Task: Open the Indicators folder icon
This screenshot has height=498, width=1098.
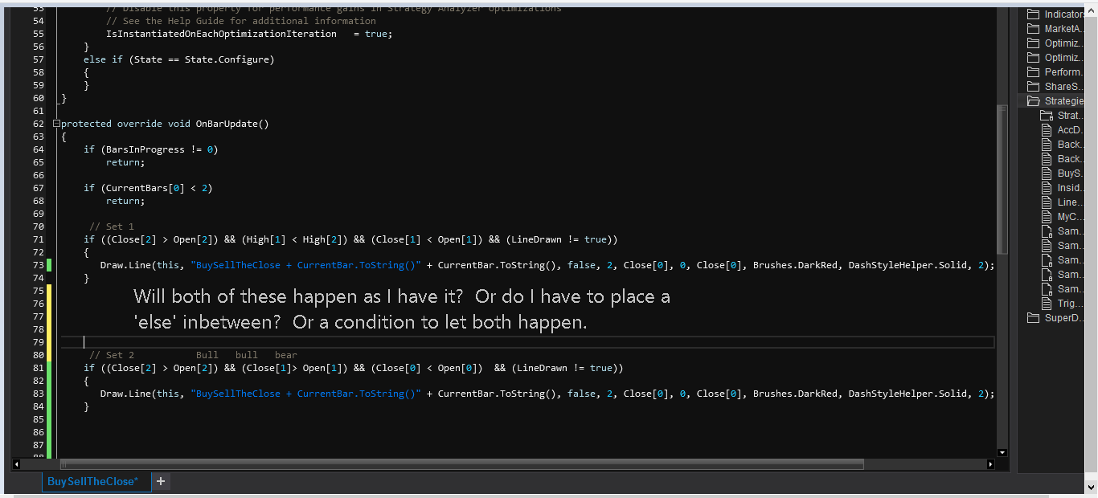Action: (x=1033, y=14)
